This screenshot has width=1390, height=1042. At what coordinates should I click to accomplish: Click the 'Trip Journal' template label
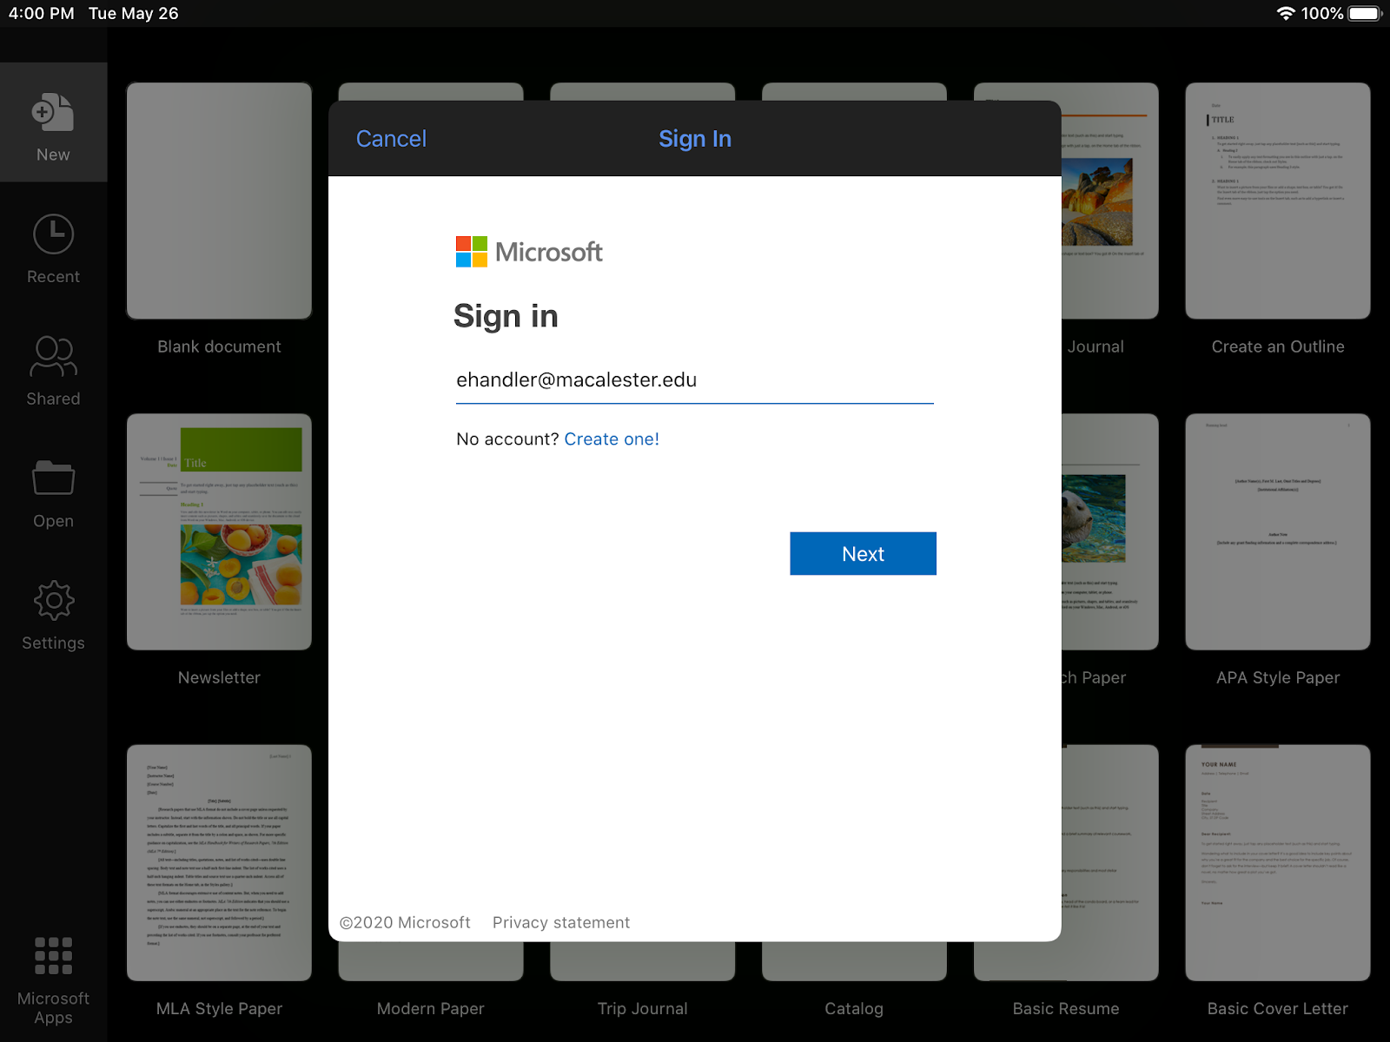click(x=643, y=1009)
